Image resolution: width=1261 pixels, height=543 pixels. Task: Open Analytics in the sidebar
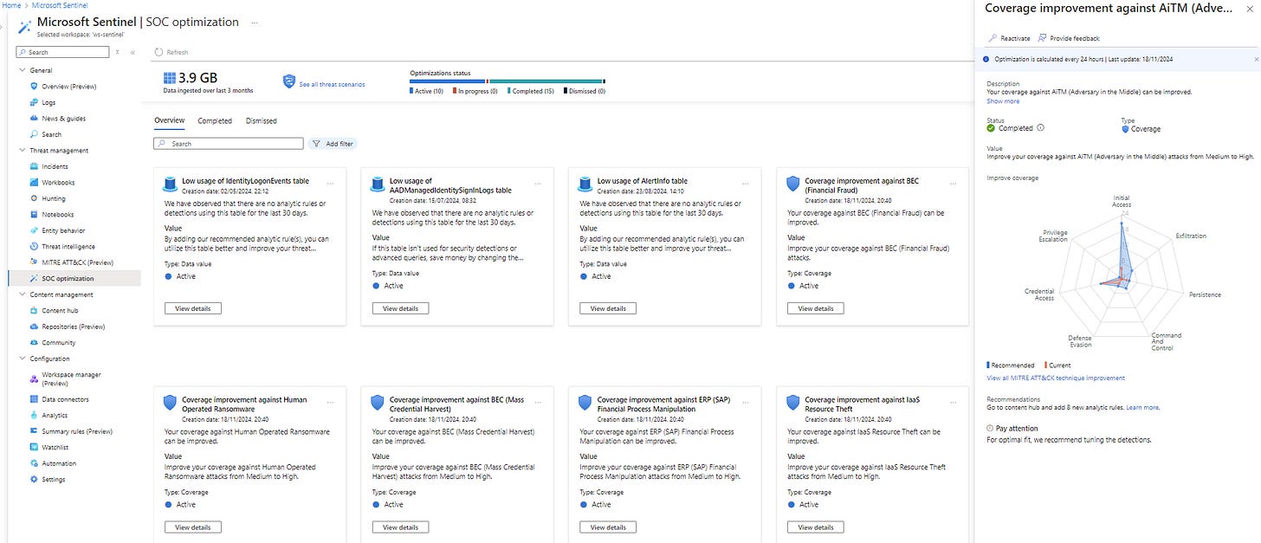click(55, 416)
